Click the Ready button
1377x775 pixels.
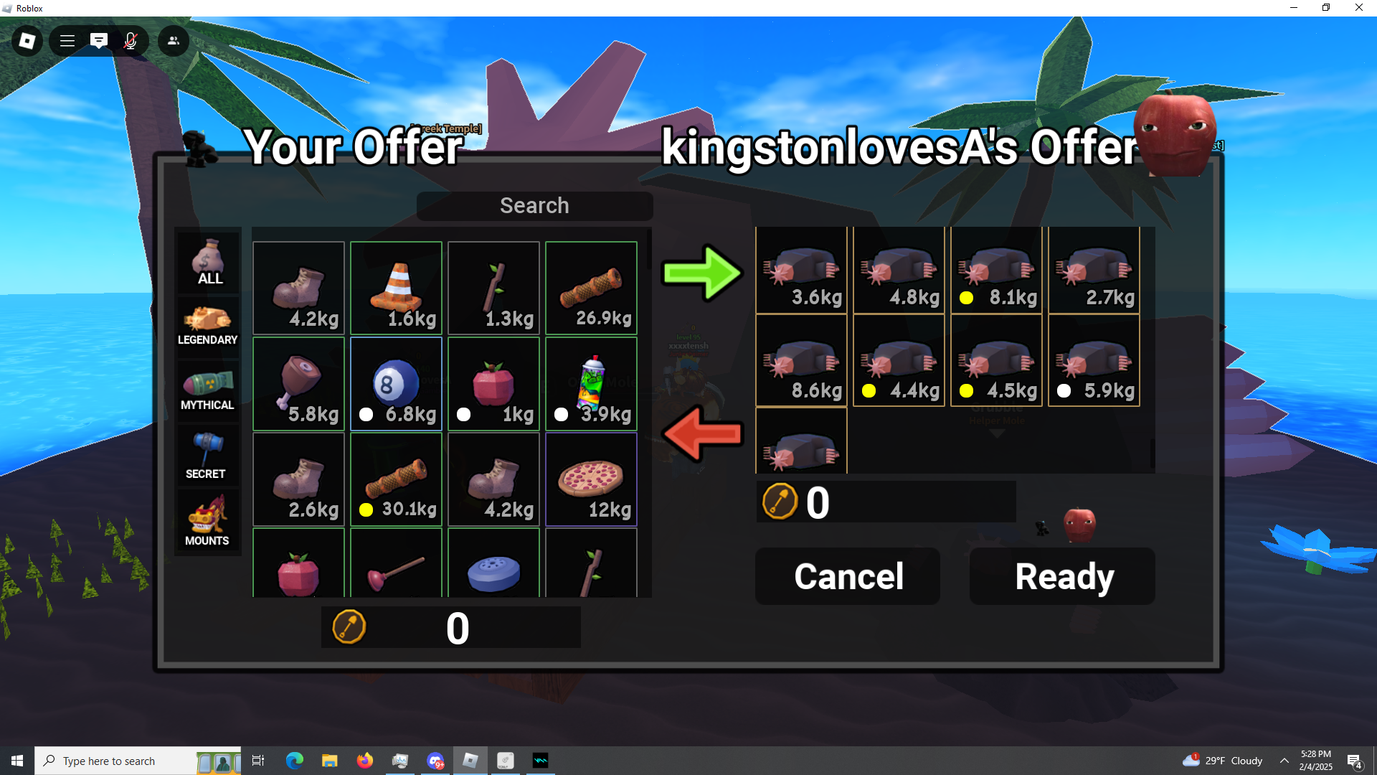[1062, 576]
